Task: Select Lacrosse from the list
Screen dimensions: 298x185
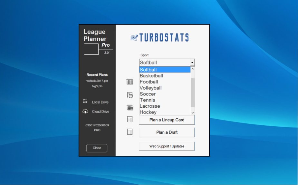Action: click(165, 106)
